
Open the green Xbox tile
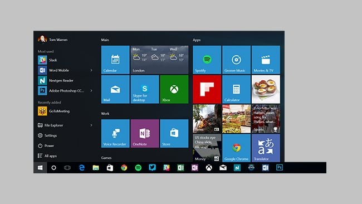(x=174, y=89)
